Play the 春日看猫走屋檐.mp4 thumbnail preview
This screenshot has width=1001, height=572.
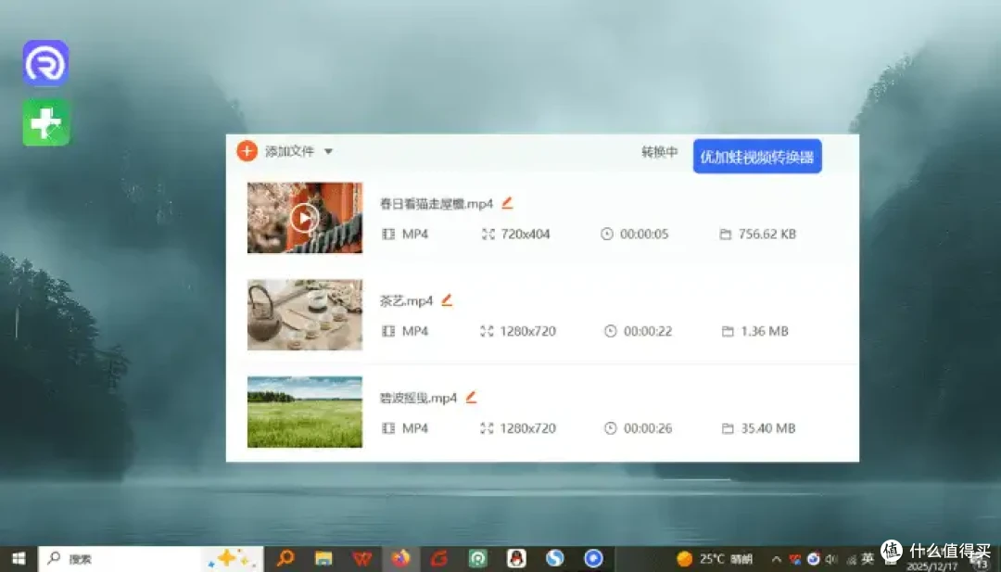pyautogui.click(x=305, y=218)
